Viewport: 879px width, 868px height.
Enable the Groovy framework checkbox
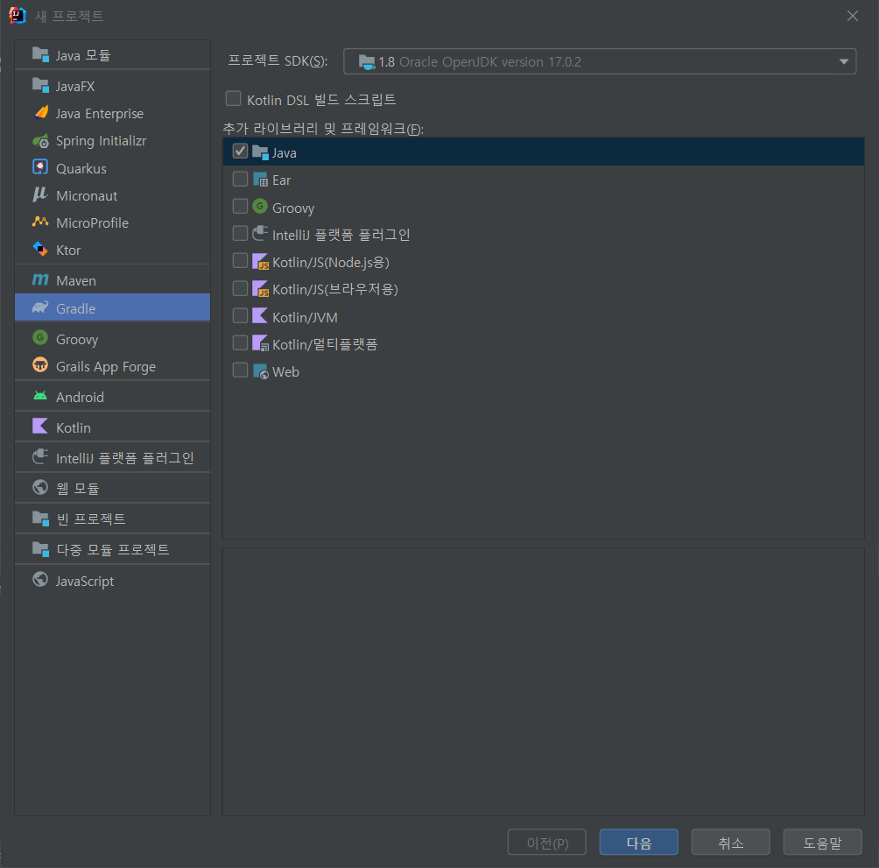(x=240, y=207)
